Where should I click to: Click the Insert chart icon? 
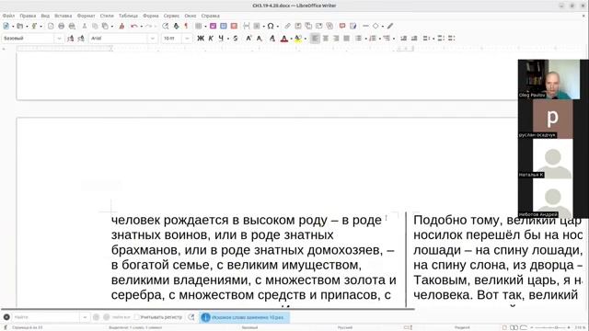[224, 26]
